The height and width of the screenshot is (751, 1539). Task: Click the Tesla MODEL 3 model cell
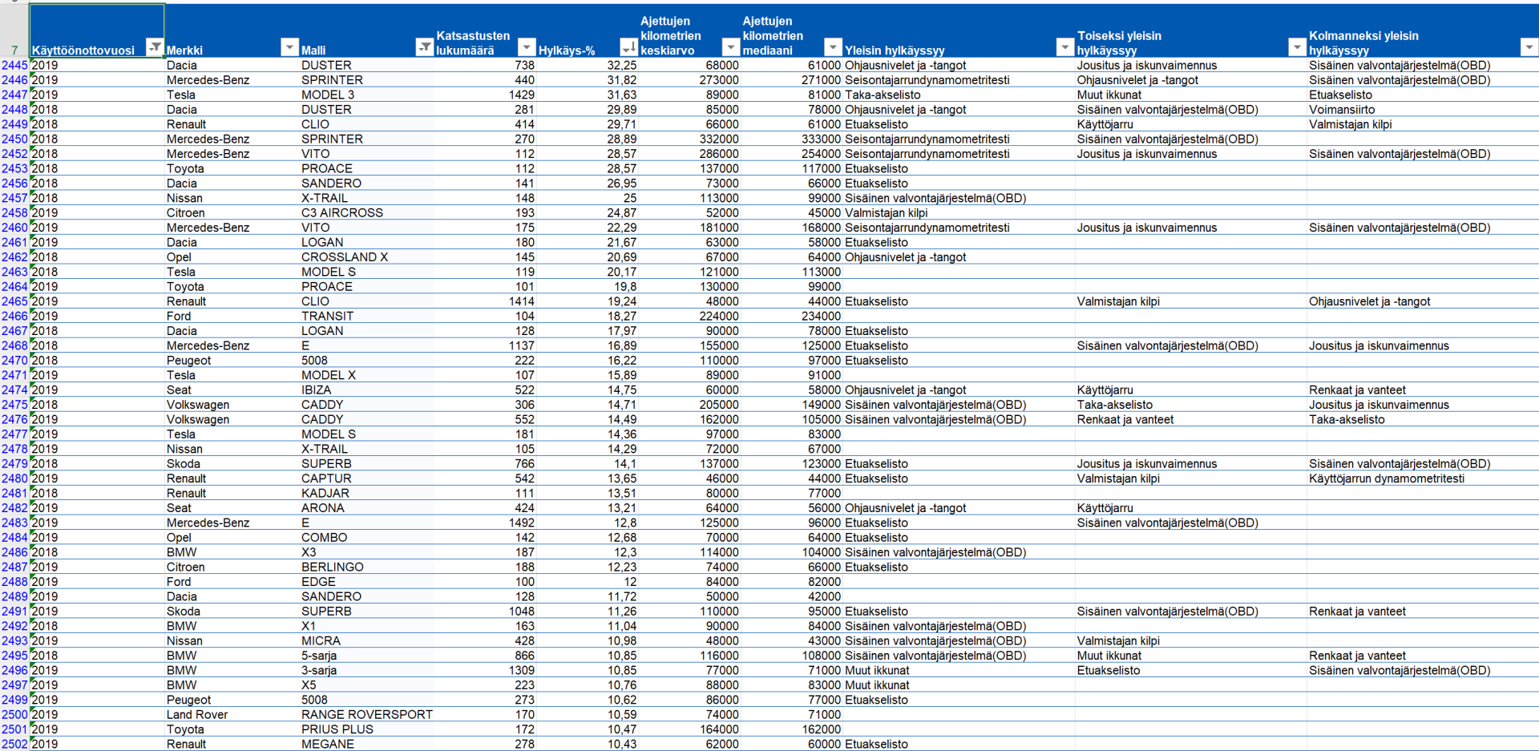pyautogui.click(x=328, y=95)
